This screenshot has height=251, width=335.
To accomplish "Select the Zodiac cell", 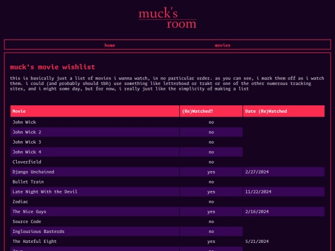I will pos(95,201).
